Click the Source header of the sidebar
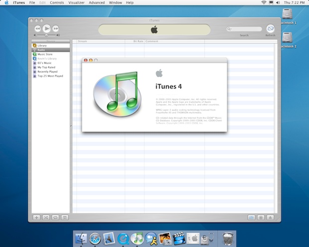 [x=51, y=41]
